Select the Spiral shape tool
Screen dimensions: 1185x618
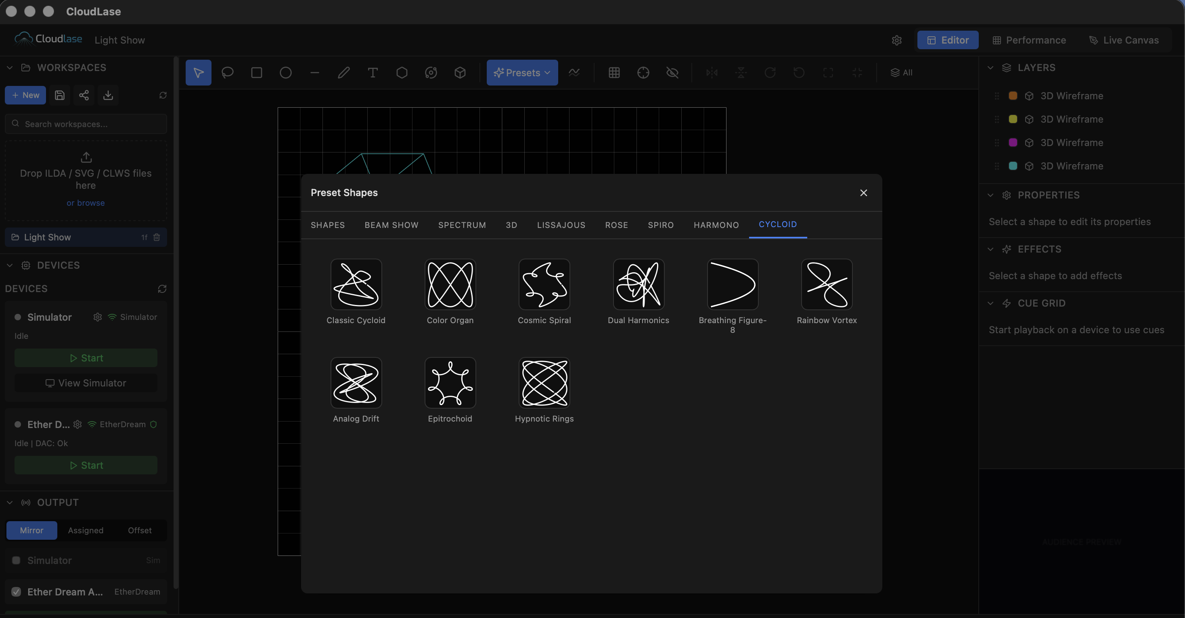(x=431, y=72)
